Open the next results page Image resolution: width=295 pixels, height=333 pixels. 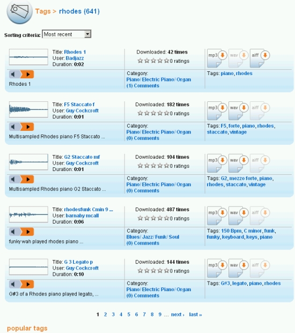pos(178,315)
